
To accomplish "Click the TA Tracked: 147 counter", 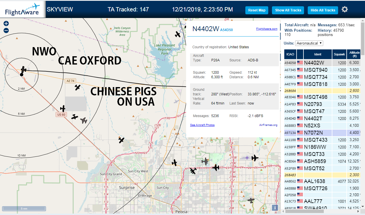I will [128, 9].
